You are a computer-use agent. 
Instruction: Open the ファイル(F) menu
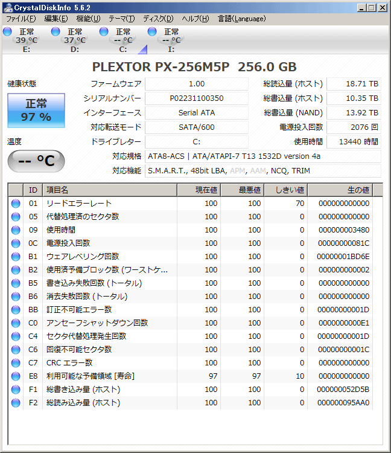[x=21, y=19]
